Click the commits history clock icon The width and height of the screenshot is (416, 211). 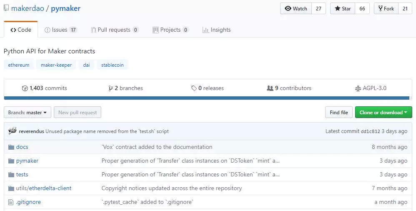tap(25, 88)
